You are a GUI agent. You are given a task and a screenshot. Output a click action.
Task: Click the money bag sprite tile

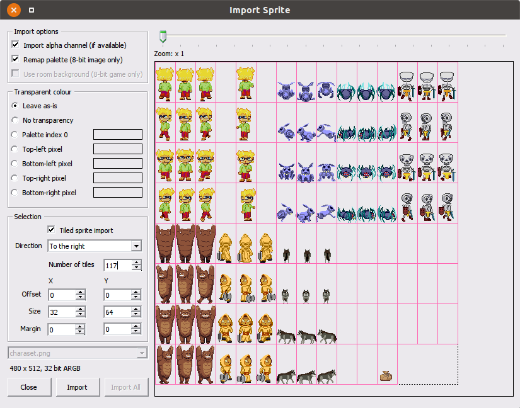(386, 376)
